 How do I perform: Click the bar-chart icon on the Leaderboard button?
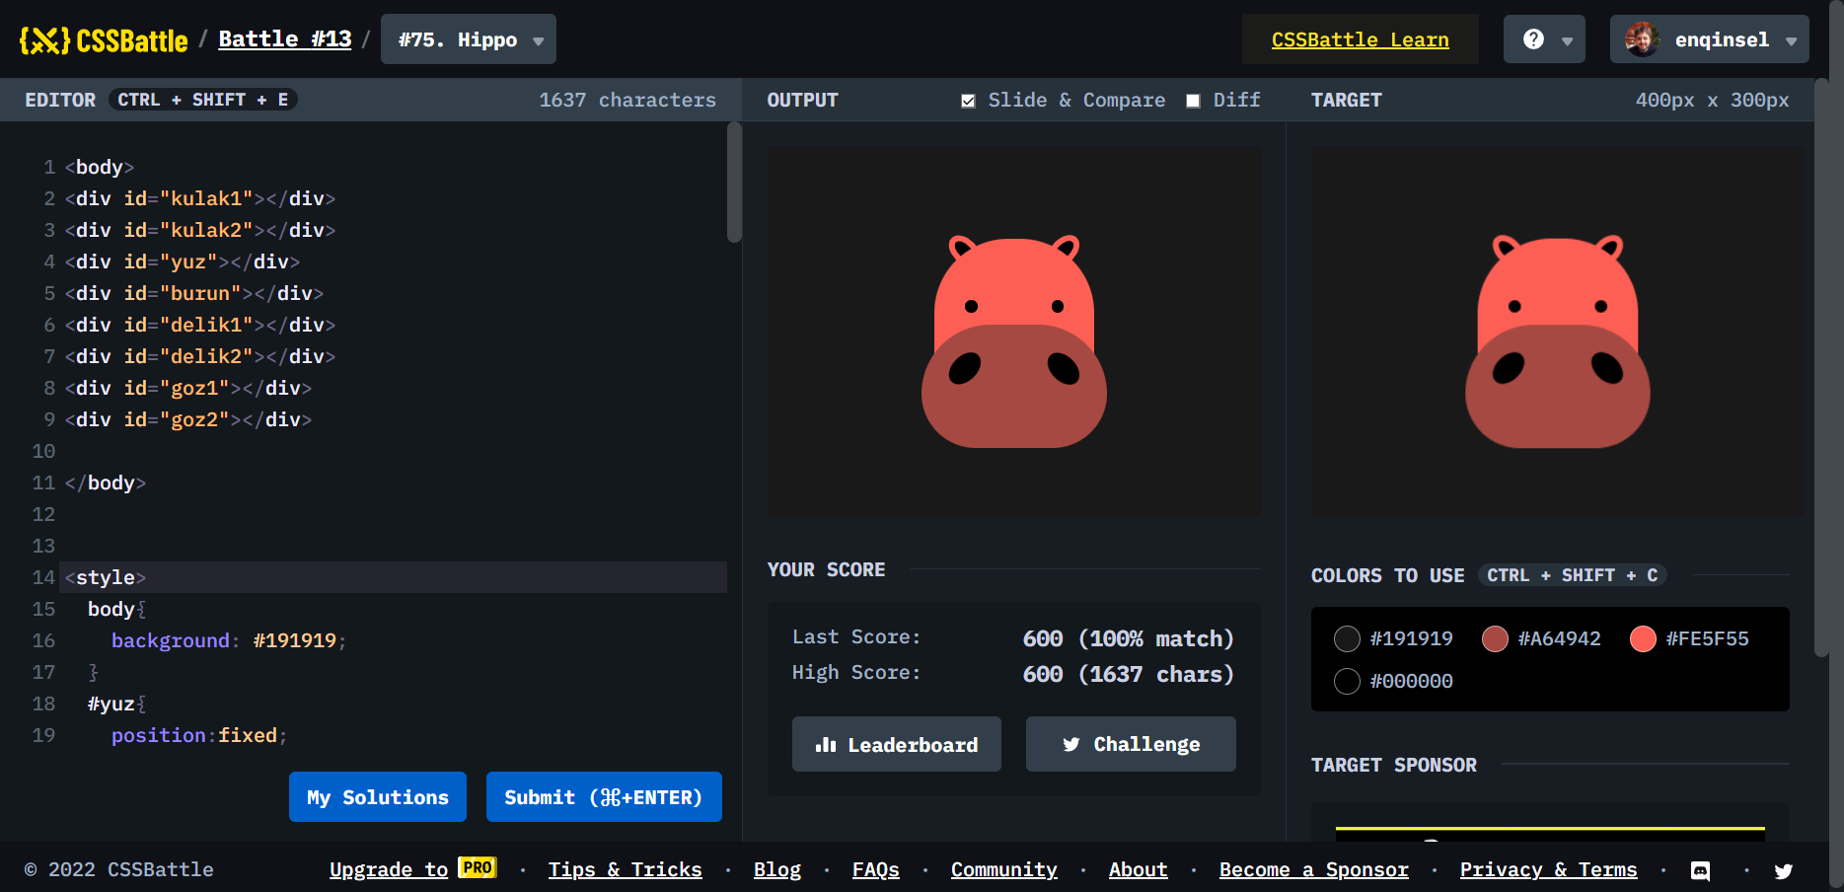(827, 744)
